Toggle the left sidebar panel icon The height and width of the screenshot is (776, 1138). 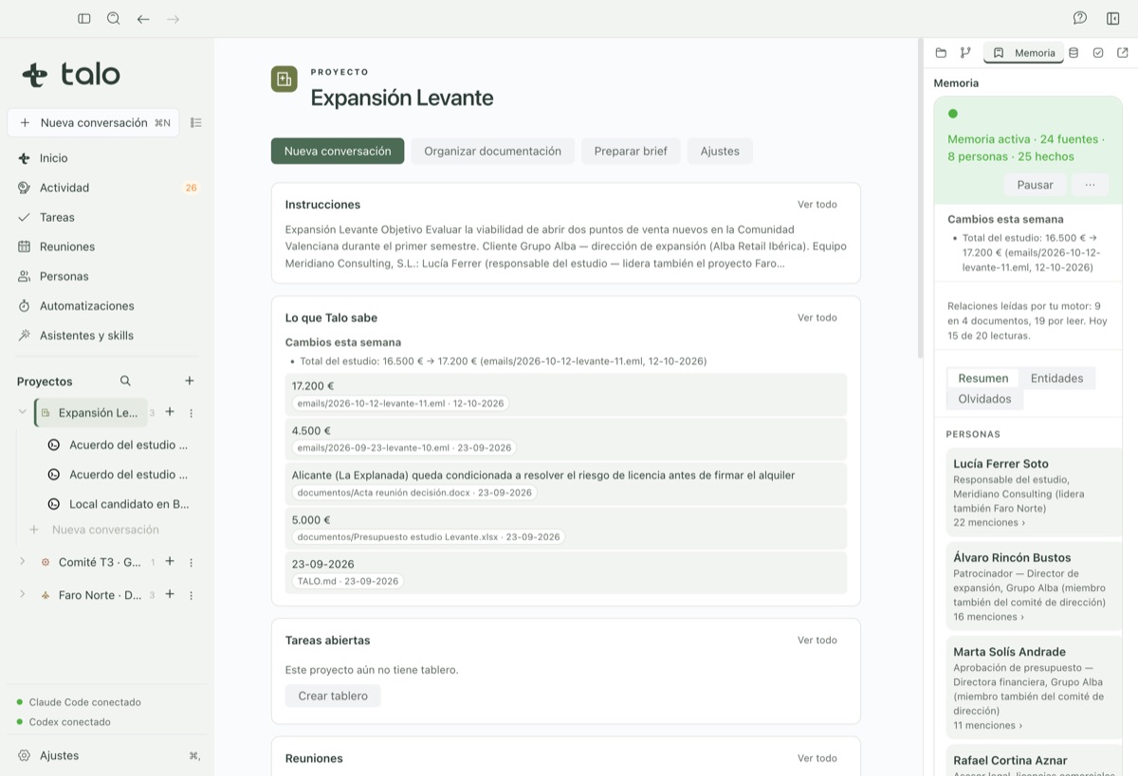point(84,18)
